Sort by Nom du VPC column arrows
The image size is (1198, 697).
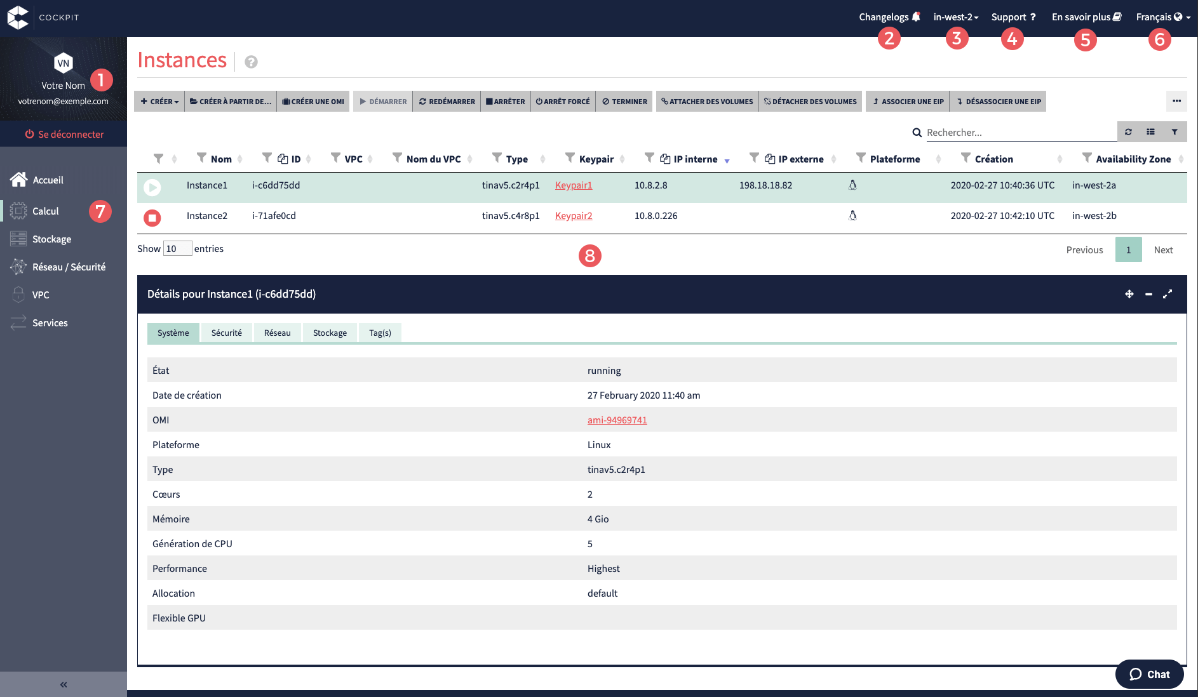point(469,159)
